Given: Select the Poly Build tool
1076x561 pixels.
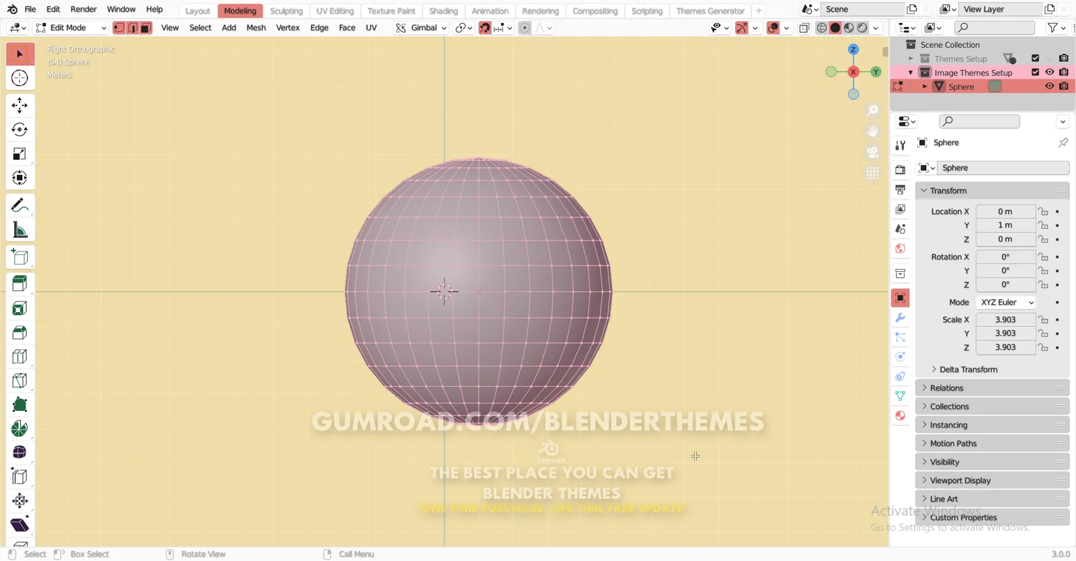Looking at the screenshot, I should coord(20,405).
